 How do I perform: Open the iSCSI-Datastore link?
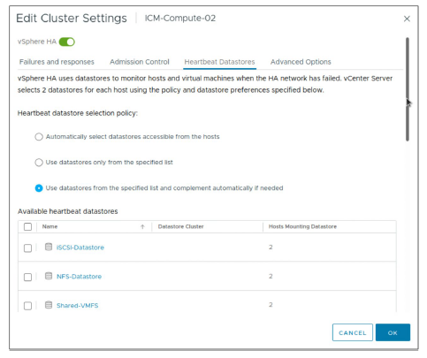click(x=80, y=248)
